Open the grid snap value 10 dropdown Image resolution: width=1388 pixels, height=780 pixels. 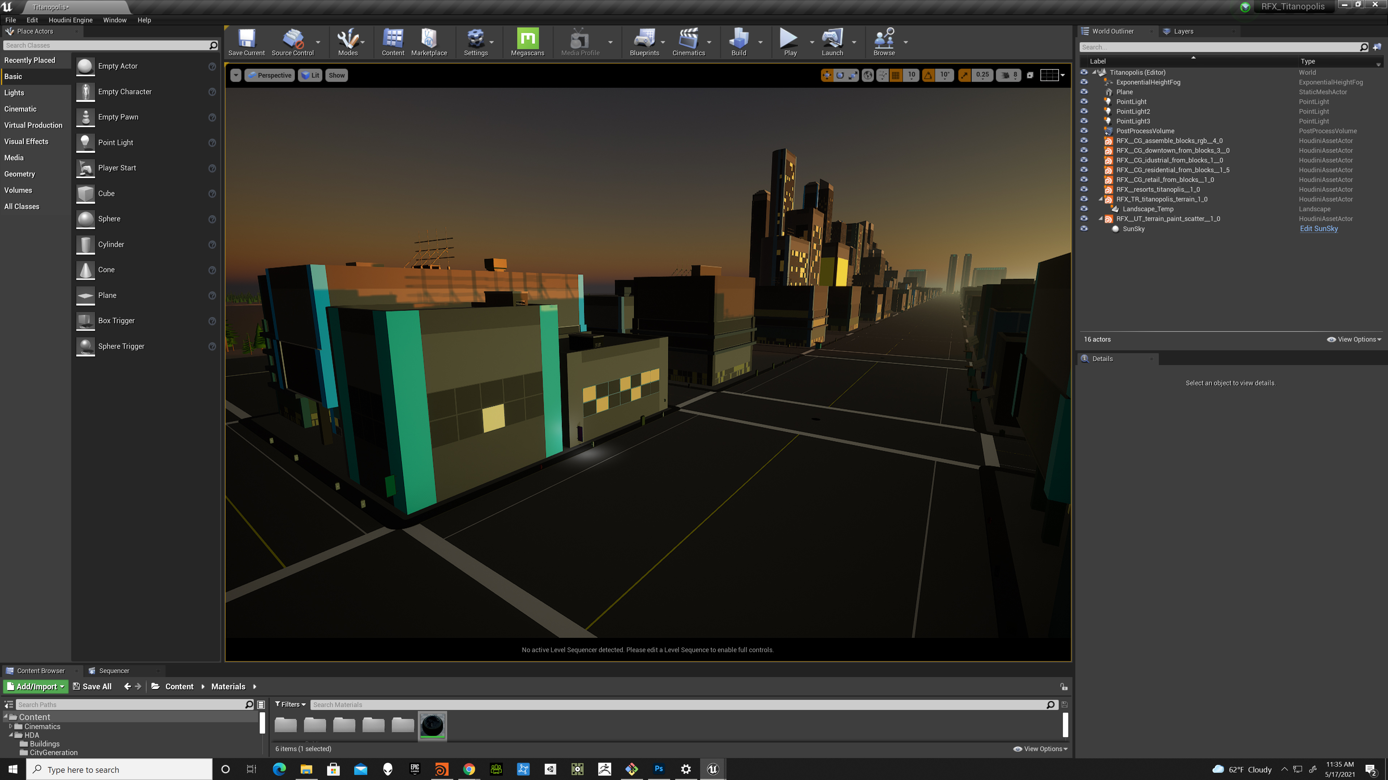[911, 75]
